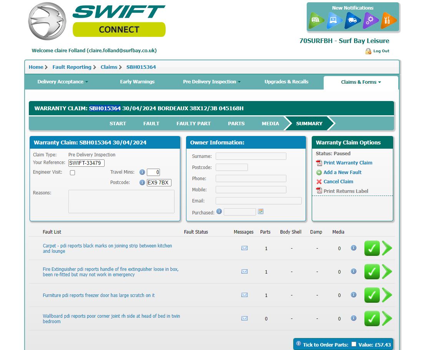Click info icon on Fire Extinguisher row

[353, 271]
